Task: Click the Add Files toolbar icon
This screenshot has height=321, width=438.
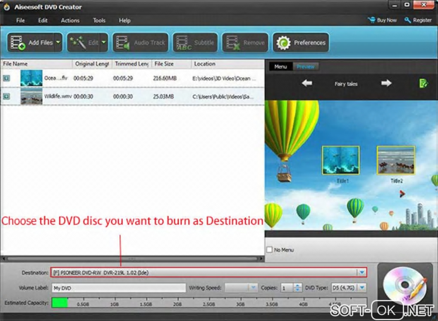Action: (18, 43)
